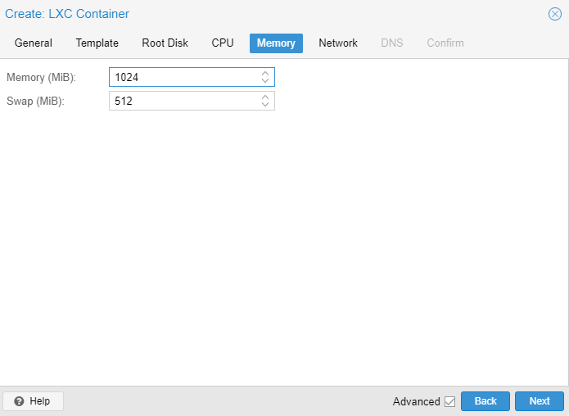Increment Swap value with up arrow

(x=265, y=97)
